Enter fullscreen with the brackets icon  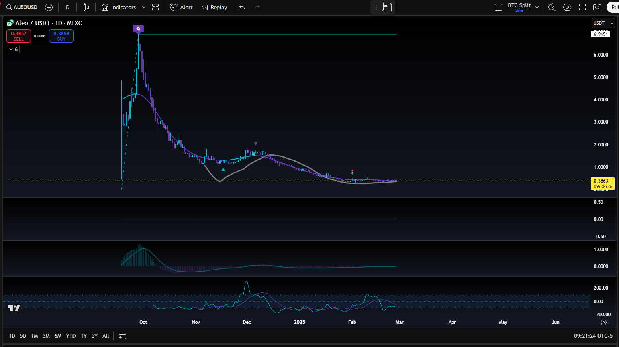pos(582,7)
